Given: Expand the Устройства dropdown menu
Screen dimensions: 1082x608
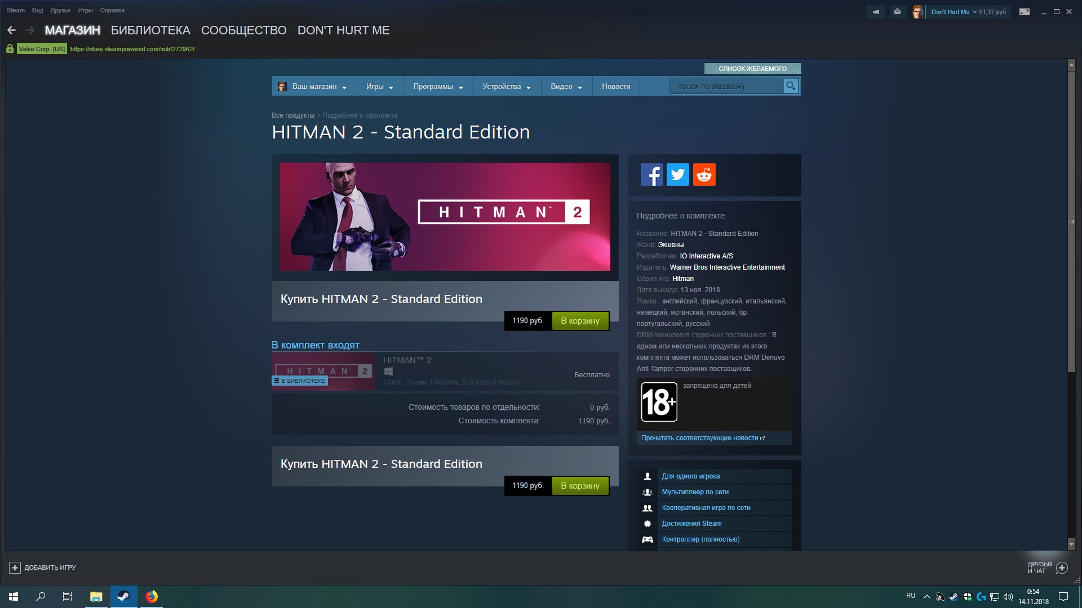Looking at the screenshot, I should pos(506,87).
